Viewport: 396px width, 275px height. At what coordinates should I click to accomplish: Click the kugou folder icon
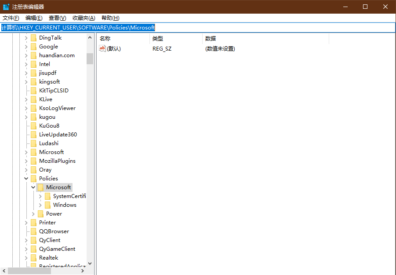33,117
